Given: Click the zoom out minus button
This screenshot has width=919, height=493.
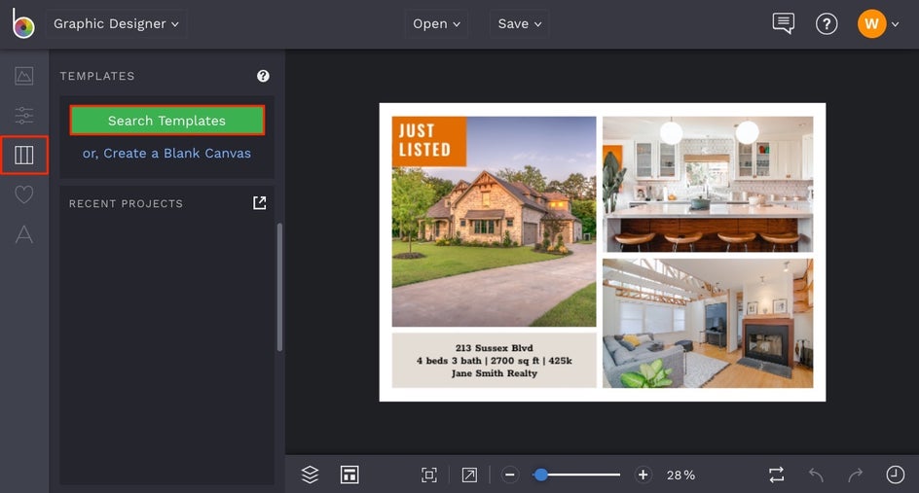Looking at the screenshot, I should [510, 475].
